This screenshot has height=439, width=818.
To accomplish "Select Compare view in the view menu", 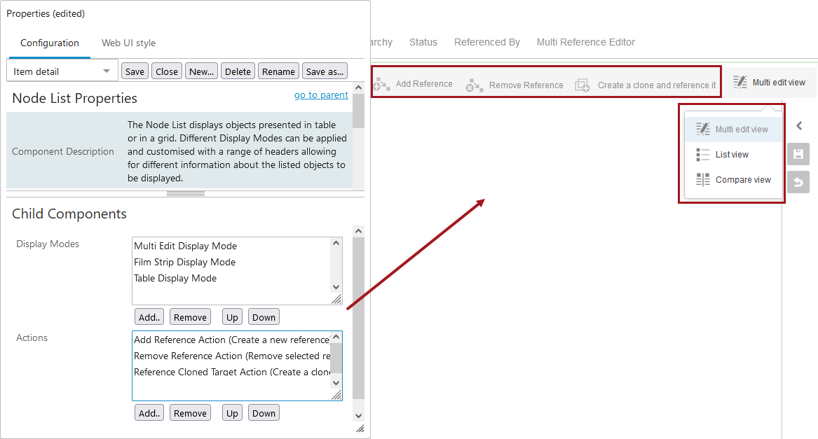I will coord(742,180).
